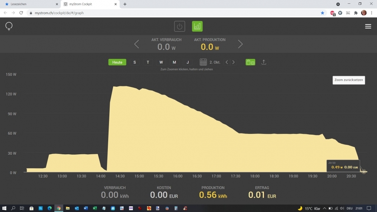Click the export/share upload icon
This screenshot has height=212, width=377.
264,62
